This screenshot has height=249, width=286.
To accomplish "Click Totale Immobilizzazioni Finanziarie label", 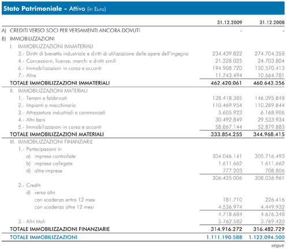I will [60, 229].
